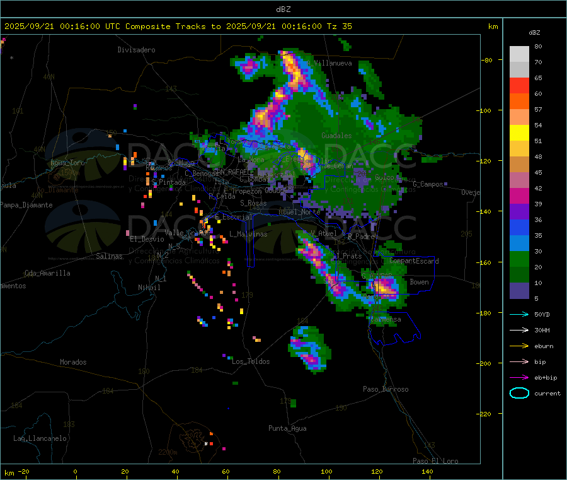Click the Divisadero map label
Screen dimensions: 567x480
pyautogui.click(x=136, y=50)
